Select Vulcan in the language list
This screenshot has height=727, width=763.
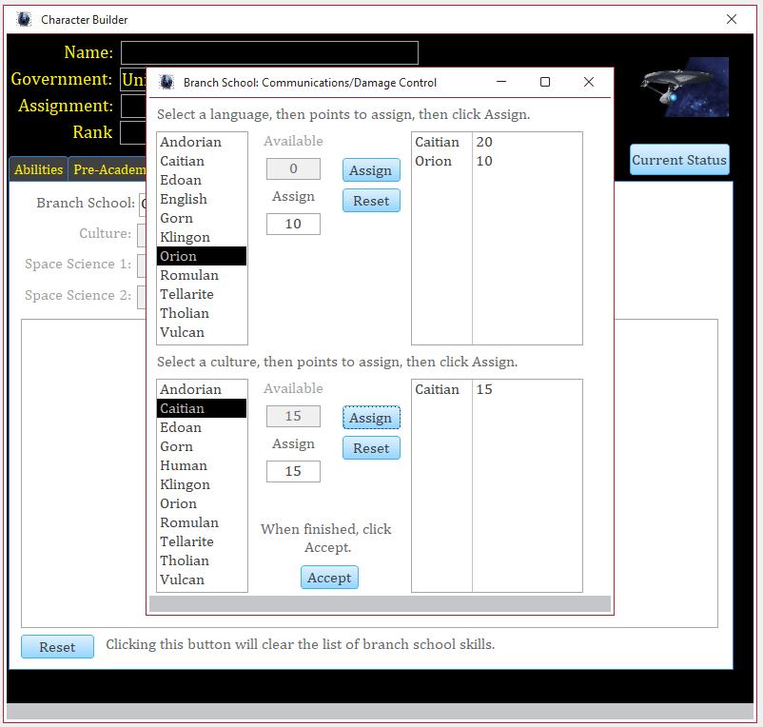click(x=182, y=332)
